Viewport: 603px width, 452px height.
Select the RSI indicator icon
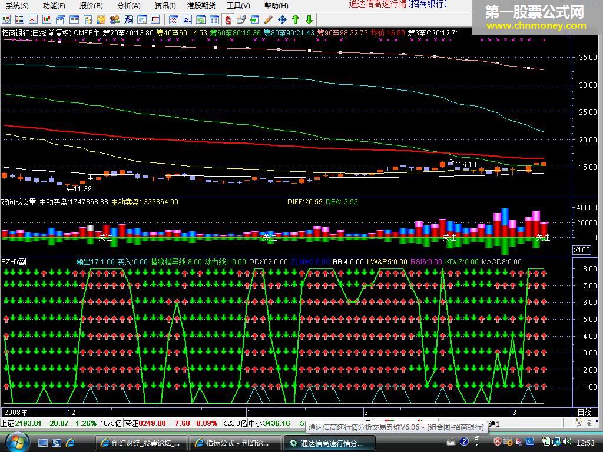point(187,19)
